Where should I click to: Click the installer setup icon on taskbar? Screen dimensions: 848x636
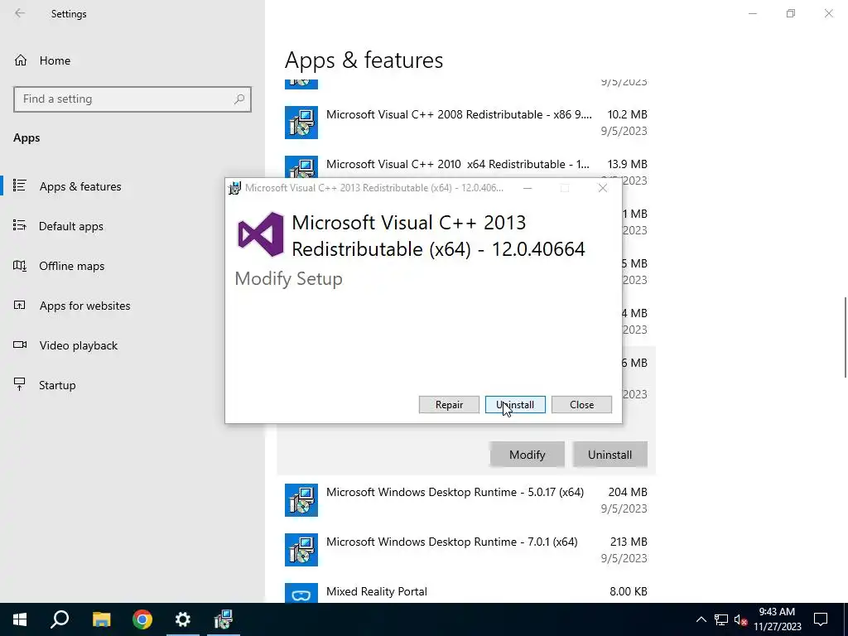(224, 619)
